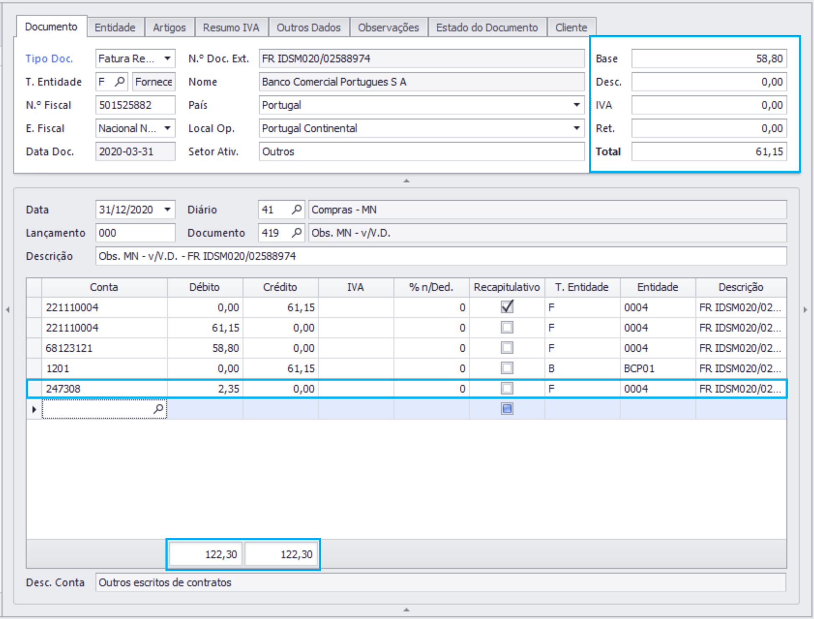Viewport: 814px width, 619px height.
Task: Check Recapitulativo for account 68123121
Action: pyautogui.click(x=507, y=348)
